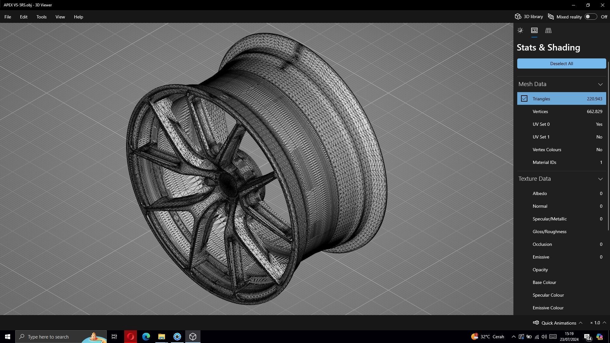
Task: Open the Windows Start menu
Action: coord(8,337)
